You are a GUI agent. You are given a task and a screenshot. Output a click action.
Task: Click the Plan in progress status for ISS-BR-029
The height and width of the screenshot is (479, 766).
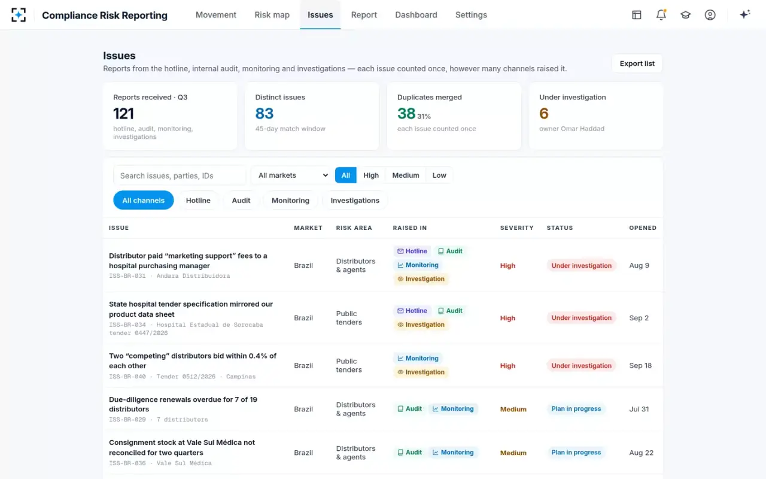coord(576,409)
